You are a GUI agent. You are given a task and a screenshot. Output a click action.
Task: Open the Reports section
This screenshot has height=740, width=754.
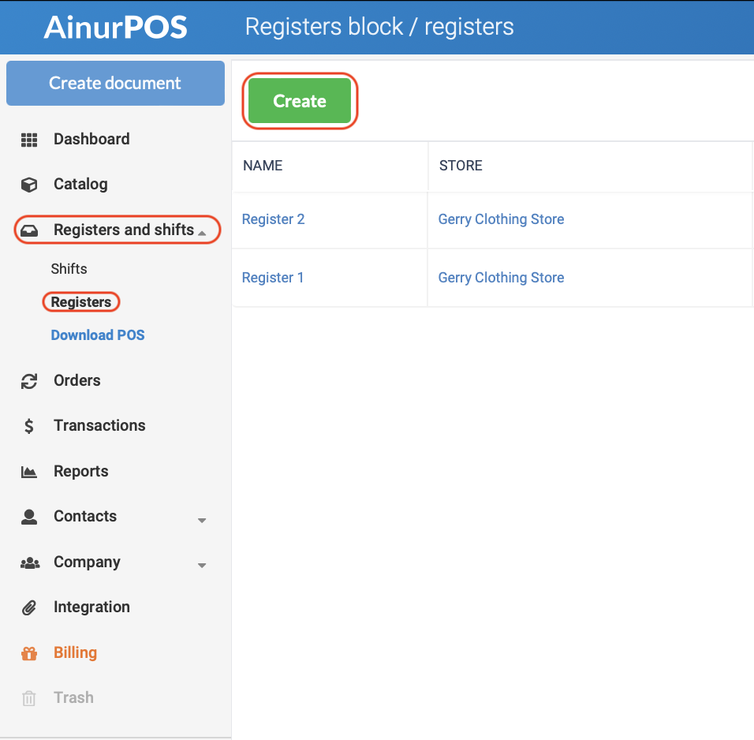80,471
